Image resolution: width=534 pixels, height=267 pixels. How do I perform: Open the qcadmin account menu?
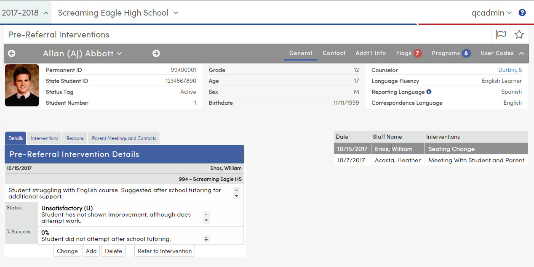pyautogui.click(x=492, y=13)
